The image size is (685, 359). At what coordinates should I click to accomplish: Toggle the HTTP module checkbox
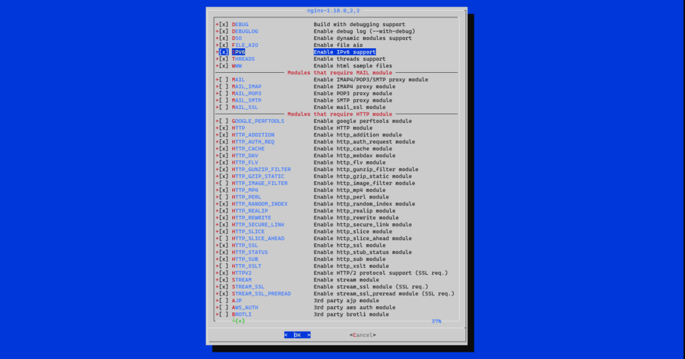(223, 128)
